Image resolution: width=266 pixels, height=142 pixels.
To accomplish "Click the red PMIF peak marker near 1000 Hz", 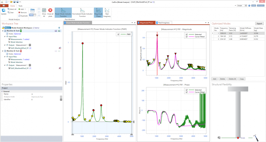I will point(83,43).
